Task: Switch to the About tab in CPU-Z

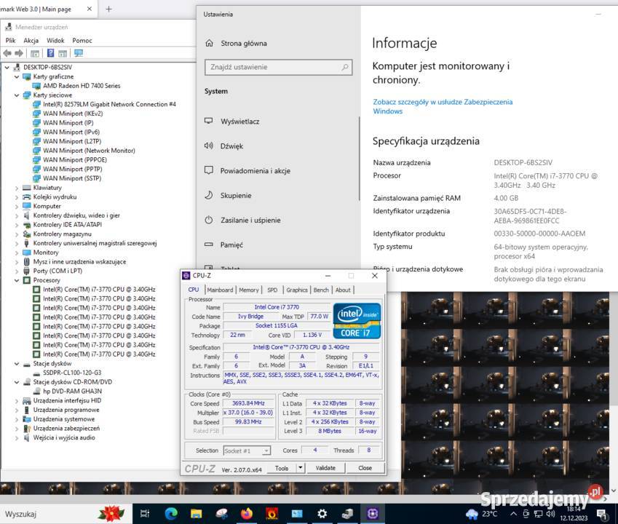Action: click(343, 290)
